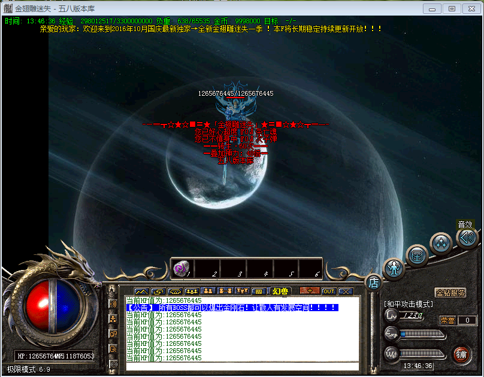Click the two-figures-connected-by-dots toolbar icon
The image size is (484, 377).
(225, 291)
